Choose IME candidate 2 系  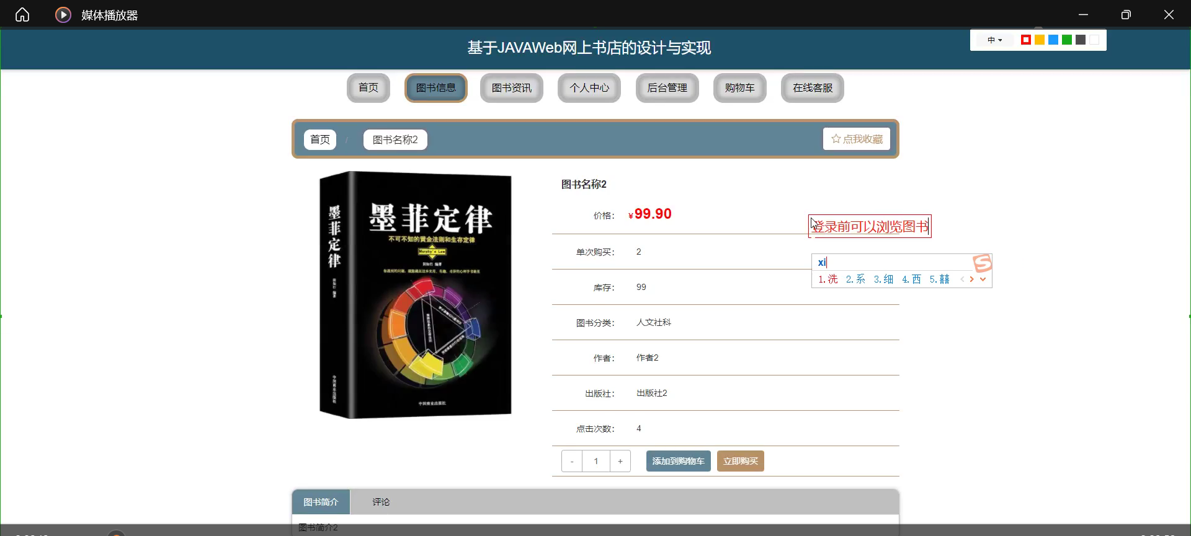[855, 279]
